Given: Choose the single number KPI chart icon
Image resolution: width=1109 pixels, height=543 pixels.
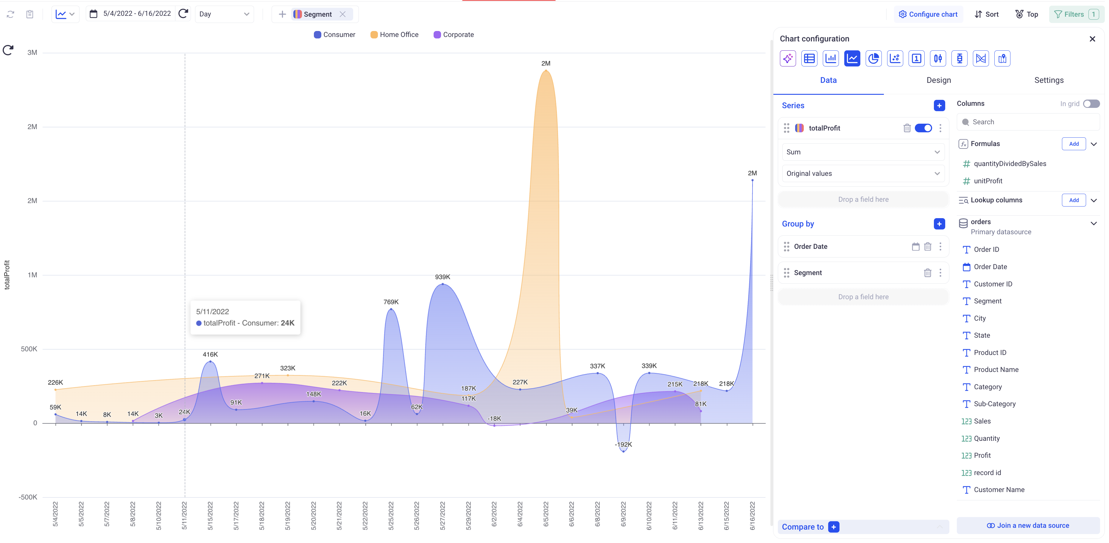Looking at the screenshot, I should (917, 59).
